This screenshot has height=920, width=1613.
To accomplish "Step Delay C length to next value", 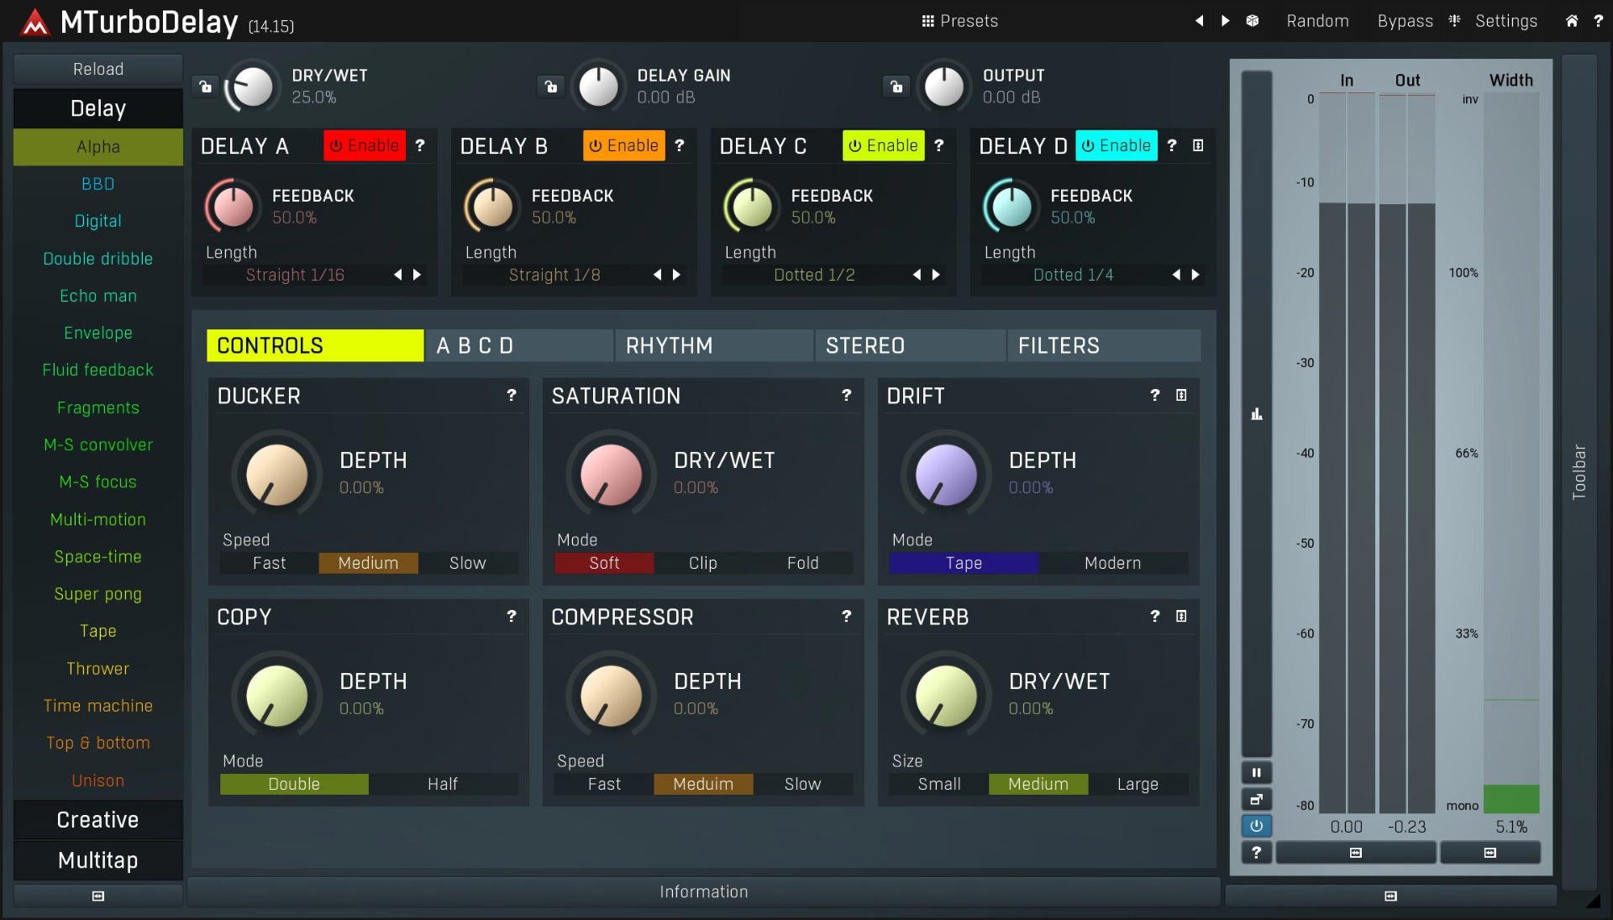I will coord(937,275).
